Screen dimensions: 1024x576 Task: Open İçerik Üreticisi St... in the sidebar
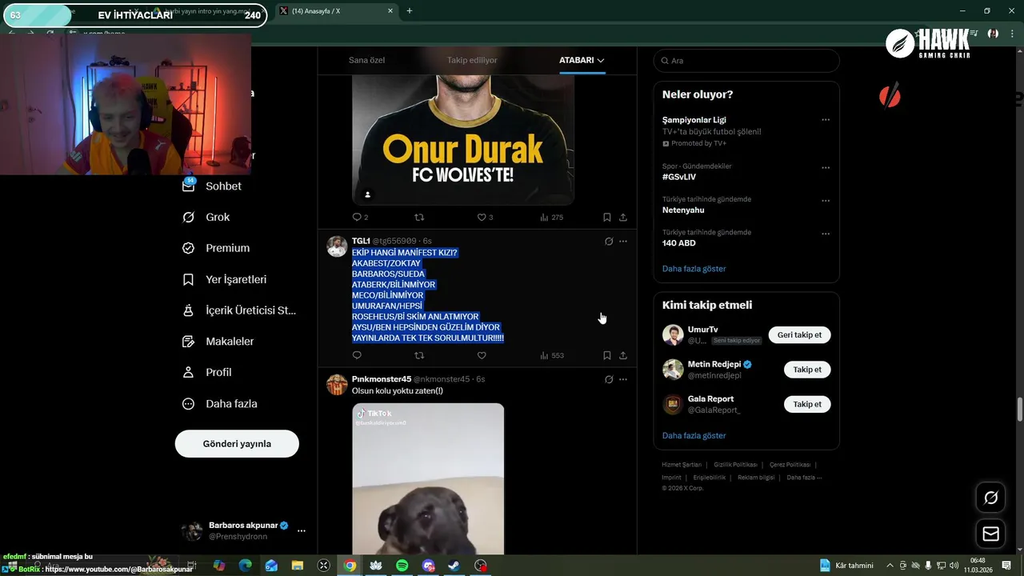(239, 310)
